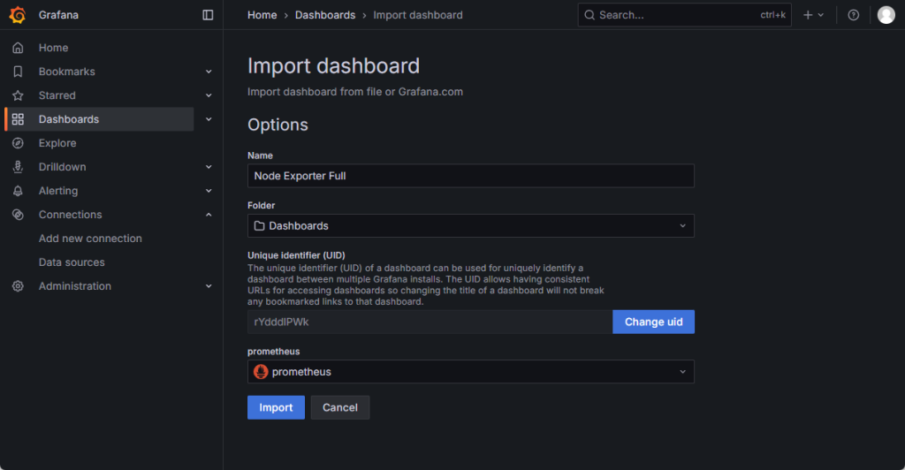Open the help question mark icon

[853, 15]
